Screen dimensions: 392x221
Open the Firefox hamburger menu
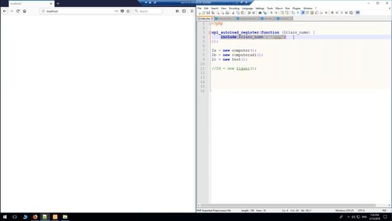(x=192, y=11)
